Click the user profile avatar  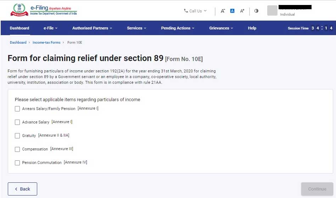[272, 11]
